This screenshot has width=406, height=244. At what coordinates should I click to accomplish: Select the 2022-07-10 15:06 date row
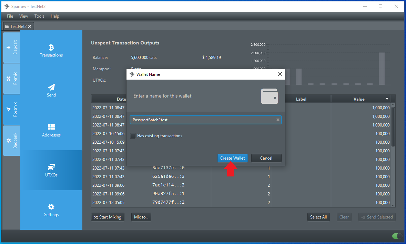(x=109, y=133)
